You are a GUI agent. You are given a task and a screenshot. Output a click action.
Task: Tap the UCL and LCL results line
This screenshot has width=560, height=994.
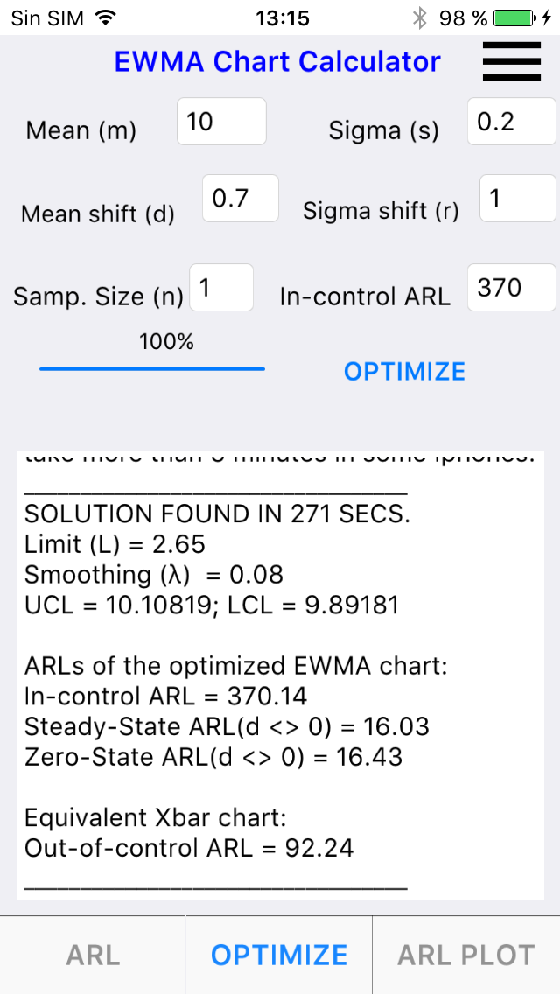point(212,605)
